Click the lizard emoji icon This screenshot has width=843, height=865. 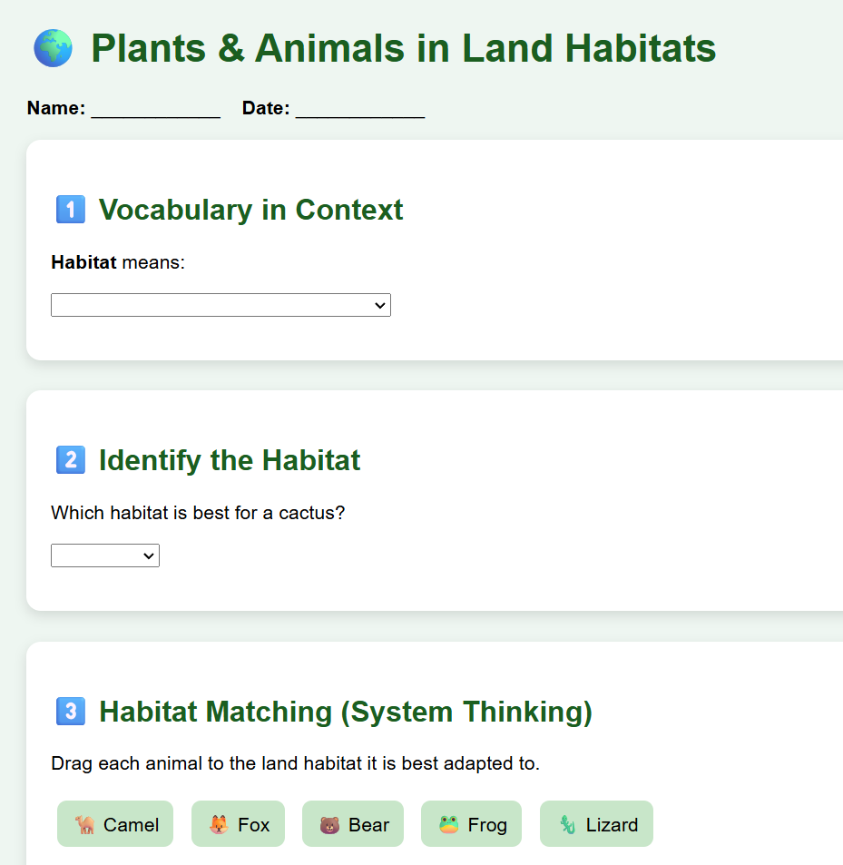(567, 824)
